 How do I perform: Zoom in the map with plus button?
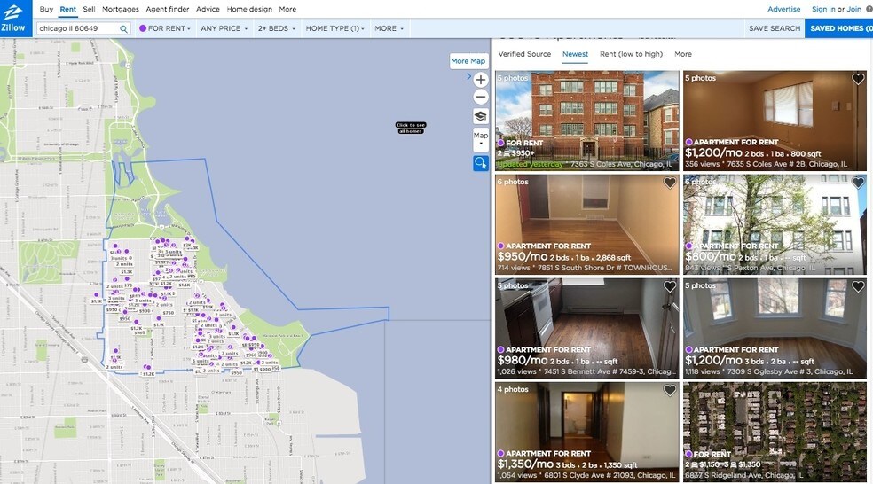481,80
